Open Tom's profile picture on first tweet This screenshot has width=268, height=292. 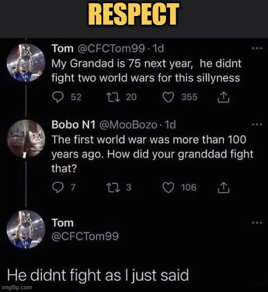(26, 63)
